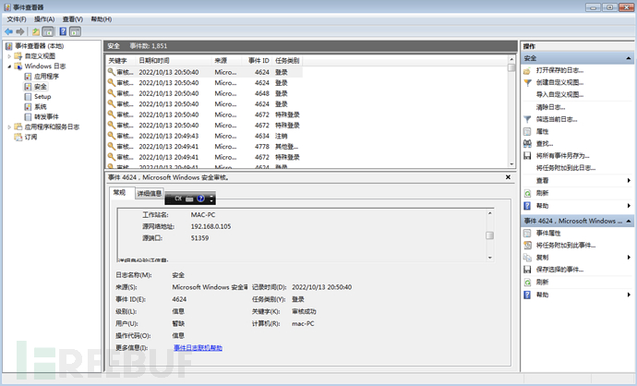
Task: Select 安全 log in the tree
Action: tap(41, 87)
